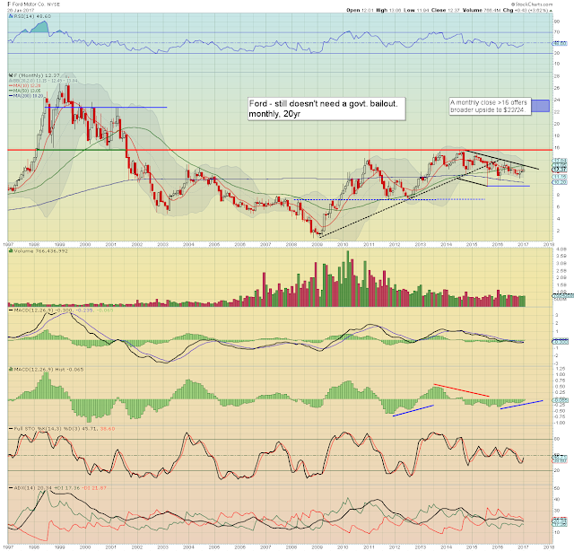The height and width of the screenshot is (551, 574).
Task: Click the RSI(14) 49.60 indicator label
Action: 32,16
